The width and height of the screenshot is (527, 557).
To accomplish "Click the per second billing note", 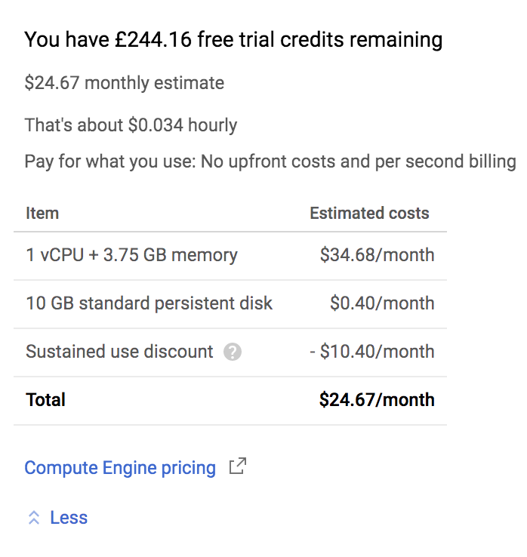I will tap(270, 162).
